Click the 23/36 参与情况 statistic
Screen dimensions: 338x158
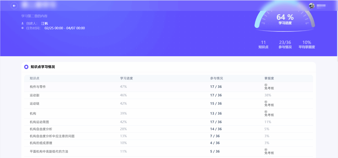[x=285, y=44]
